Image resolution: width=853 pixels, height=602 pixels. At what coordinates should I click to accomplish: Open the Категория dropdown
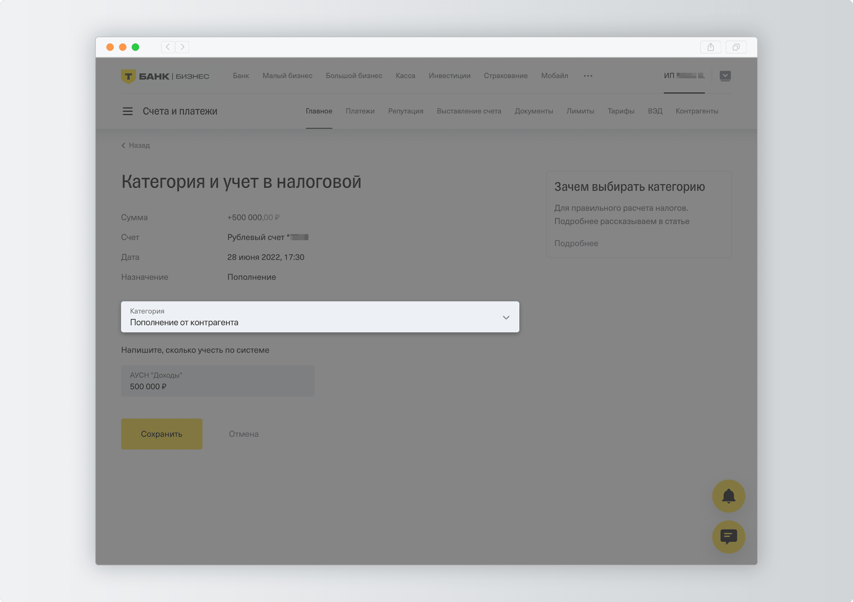tap(320, 317)
